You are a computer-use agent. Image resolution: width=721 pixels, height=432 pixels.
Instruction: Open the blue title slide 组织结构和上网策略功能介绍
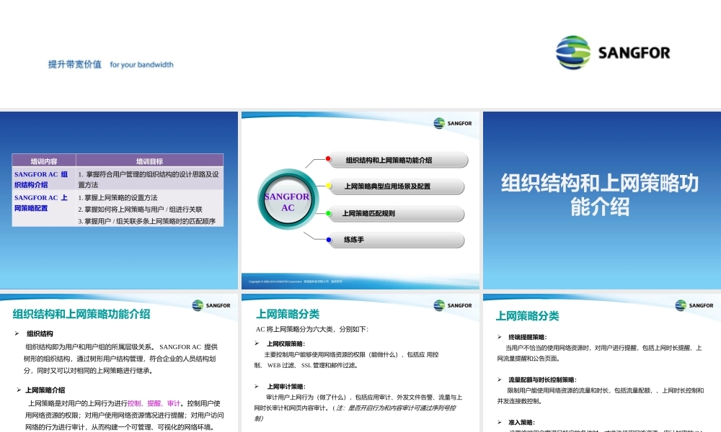(602, 200)
